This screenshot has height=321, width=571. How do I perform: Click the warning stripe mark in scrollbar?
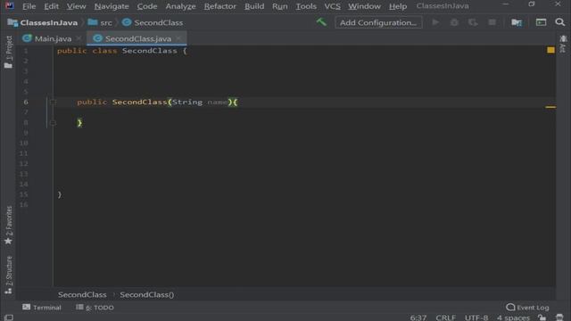click(550, 107)
